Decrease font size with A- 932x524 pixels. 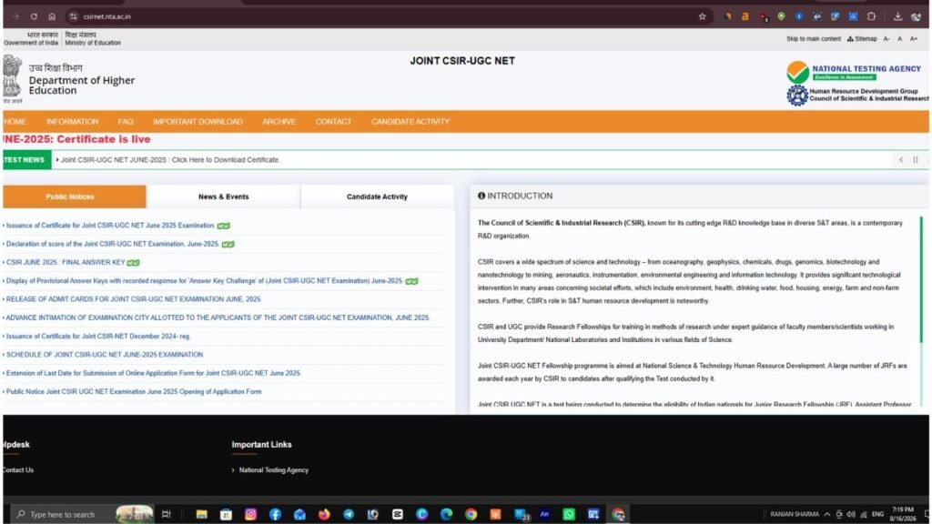886,38
